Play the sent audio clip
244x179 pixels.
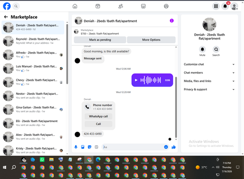[136, 80]
